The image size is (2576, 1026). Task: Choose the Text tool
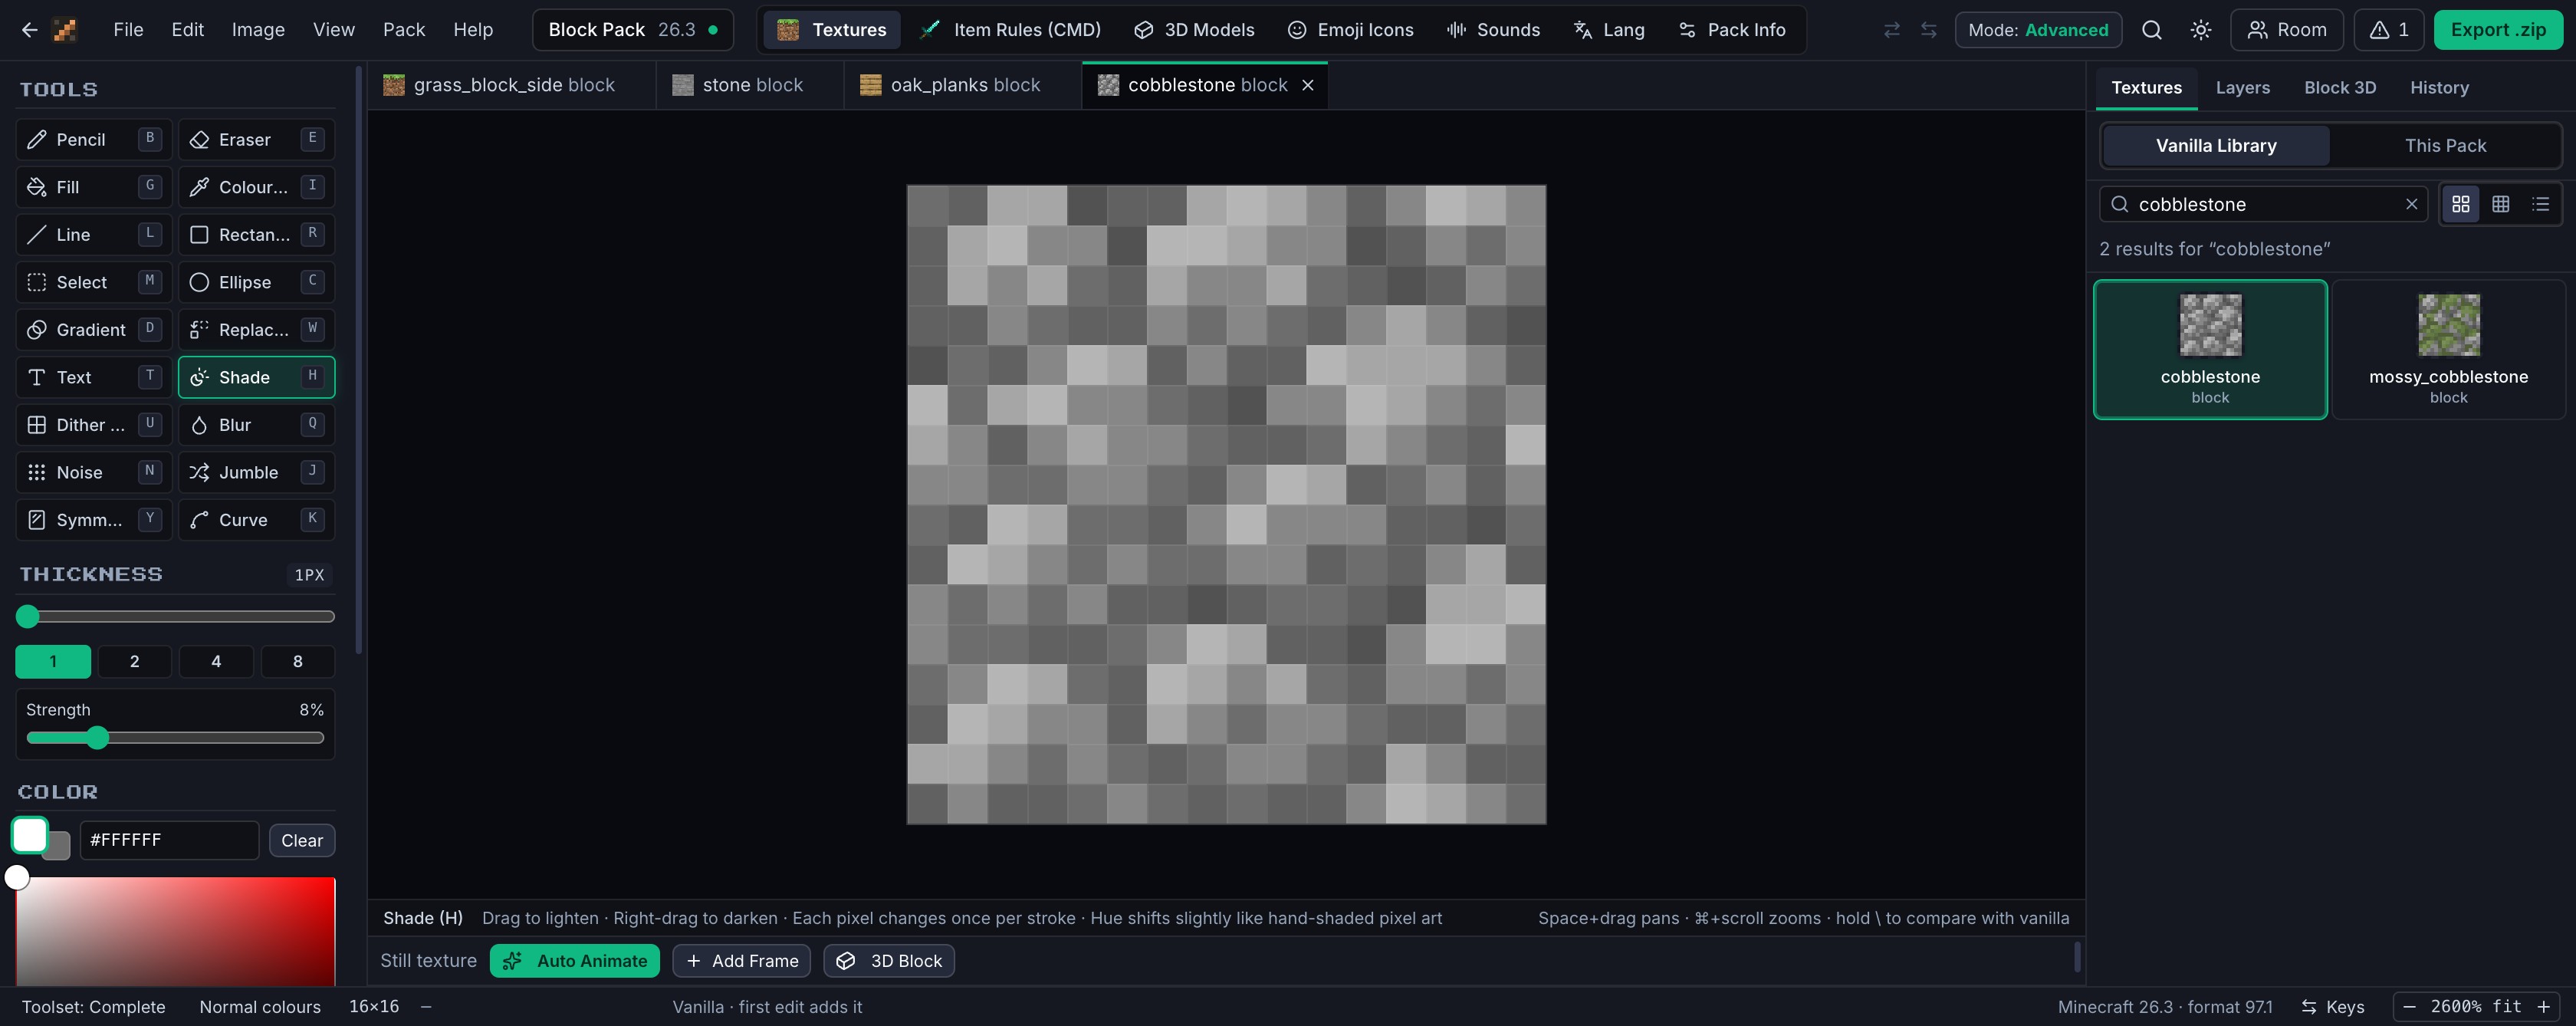[x=94, y=377]
